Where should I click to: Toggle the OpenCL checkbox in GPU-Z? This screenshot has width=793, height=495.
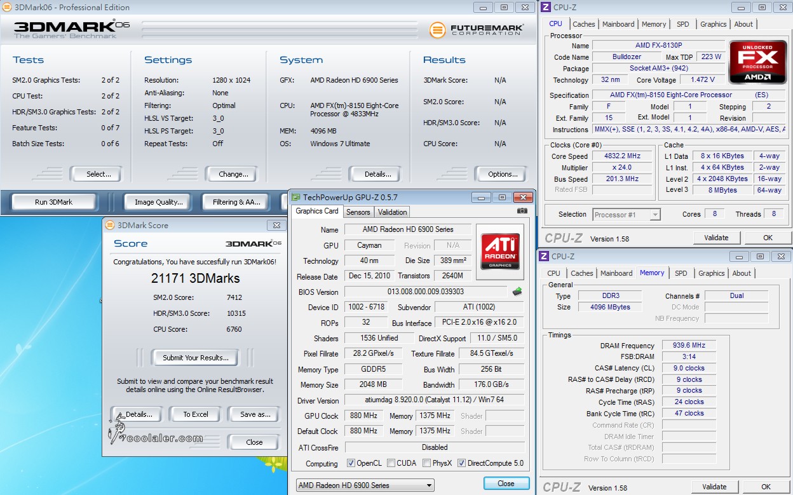351,463
